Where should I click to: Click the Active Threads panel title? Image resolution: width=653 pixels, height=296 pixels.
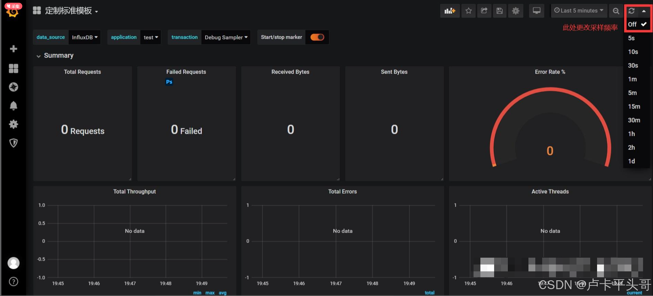tap(550, 192)
